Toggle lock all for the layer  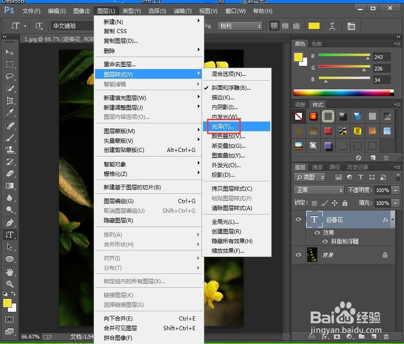pyautogui.click(x=345, y=203)
